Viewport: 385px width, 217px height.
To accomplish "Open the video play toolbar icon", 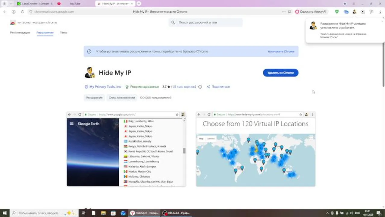I will click(x=363, y=11).
